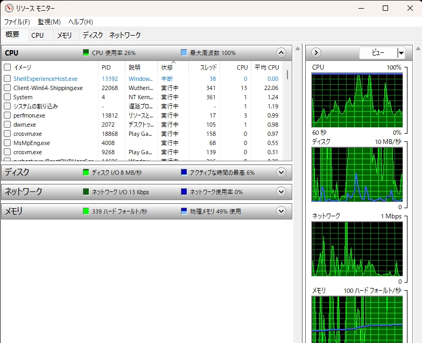Tick the checkbox for Client-Win64-Shipping.exe
The image size is (422, 343).
point(8,88)
